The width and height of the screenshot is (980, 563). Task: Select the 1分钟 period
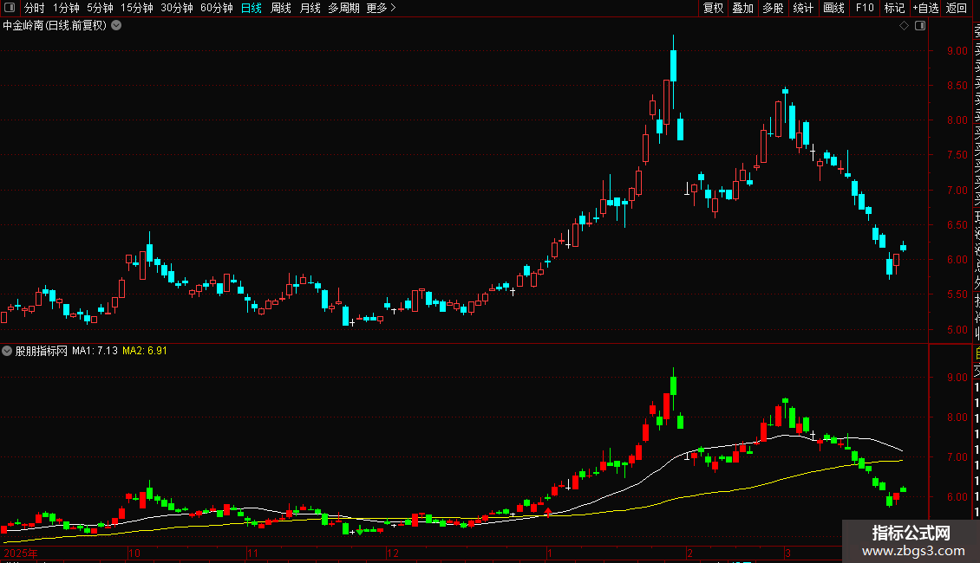pos(66,8)
